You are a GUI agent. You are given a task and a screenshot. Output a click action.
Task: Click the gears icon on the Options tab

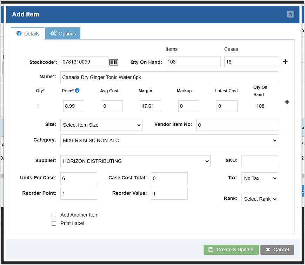pyautogui.click(x=54, y=33)
